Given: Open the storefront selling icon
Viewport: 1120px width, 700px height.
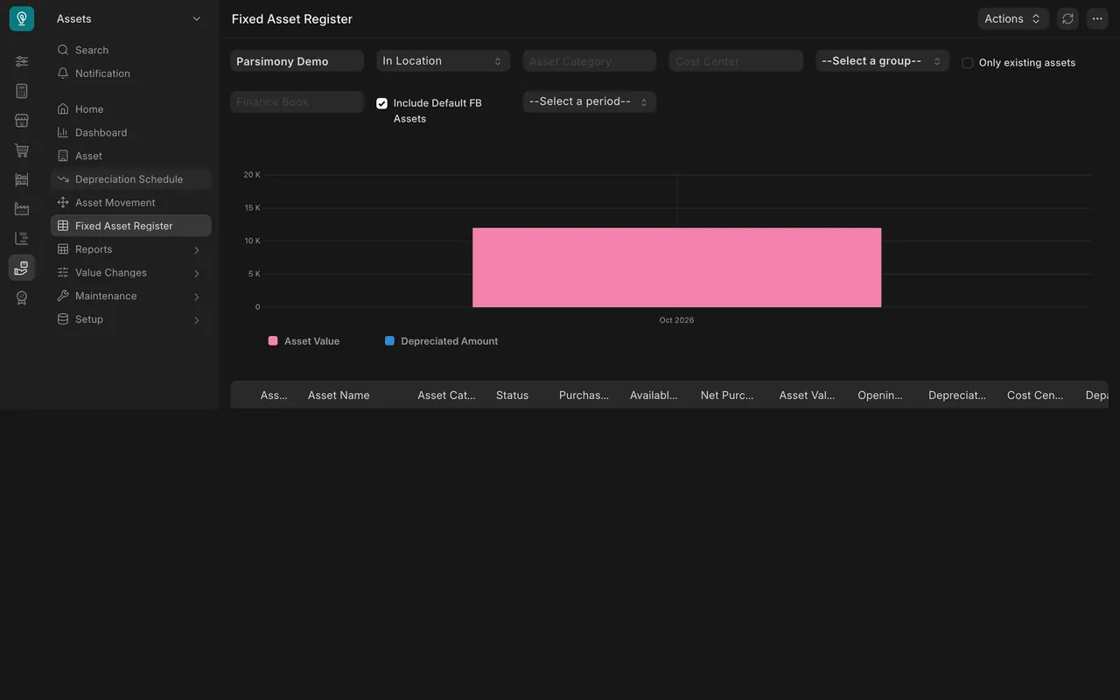Looking at the screenshot, I should (22, 121).
